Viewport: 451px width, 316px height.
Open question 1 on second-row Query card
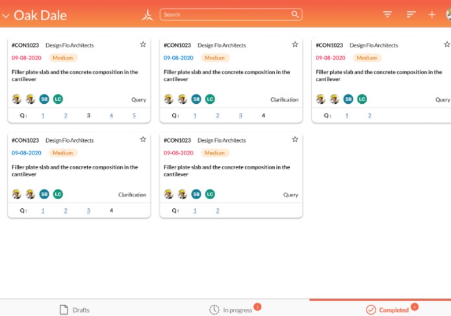pyautogui.click(x=195, y=211)
